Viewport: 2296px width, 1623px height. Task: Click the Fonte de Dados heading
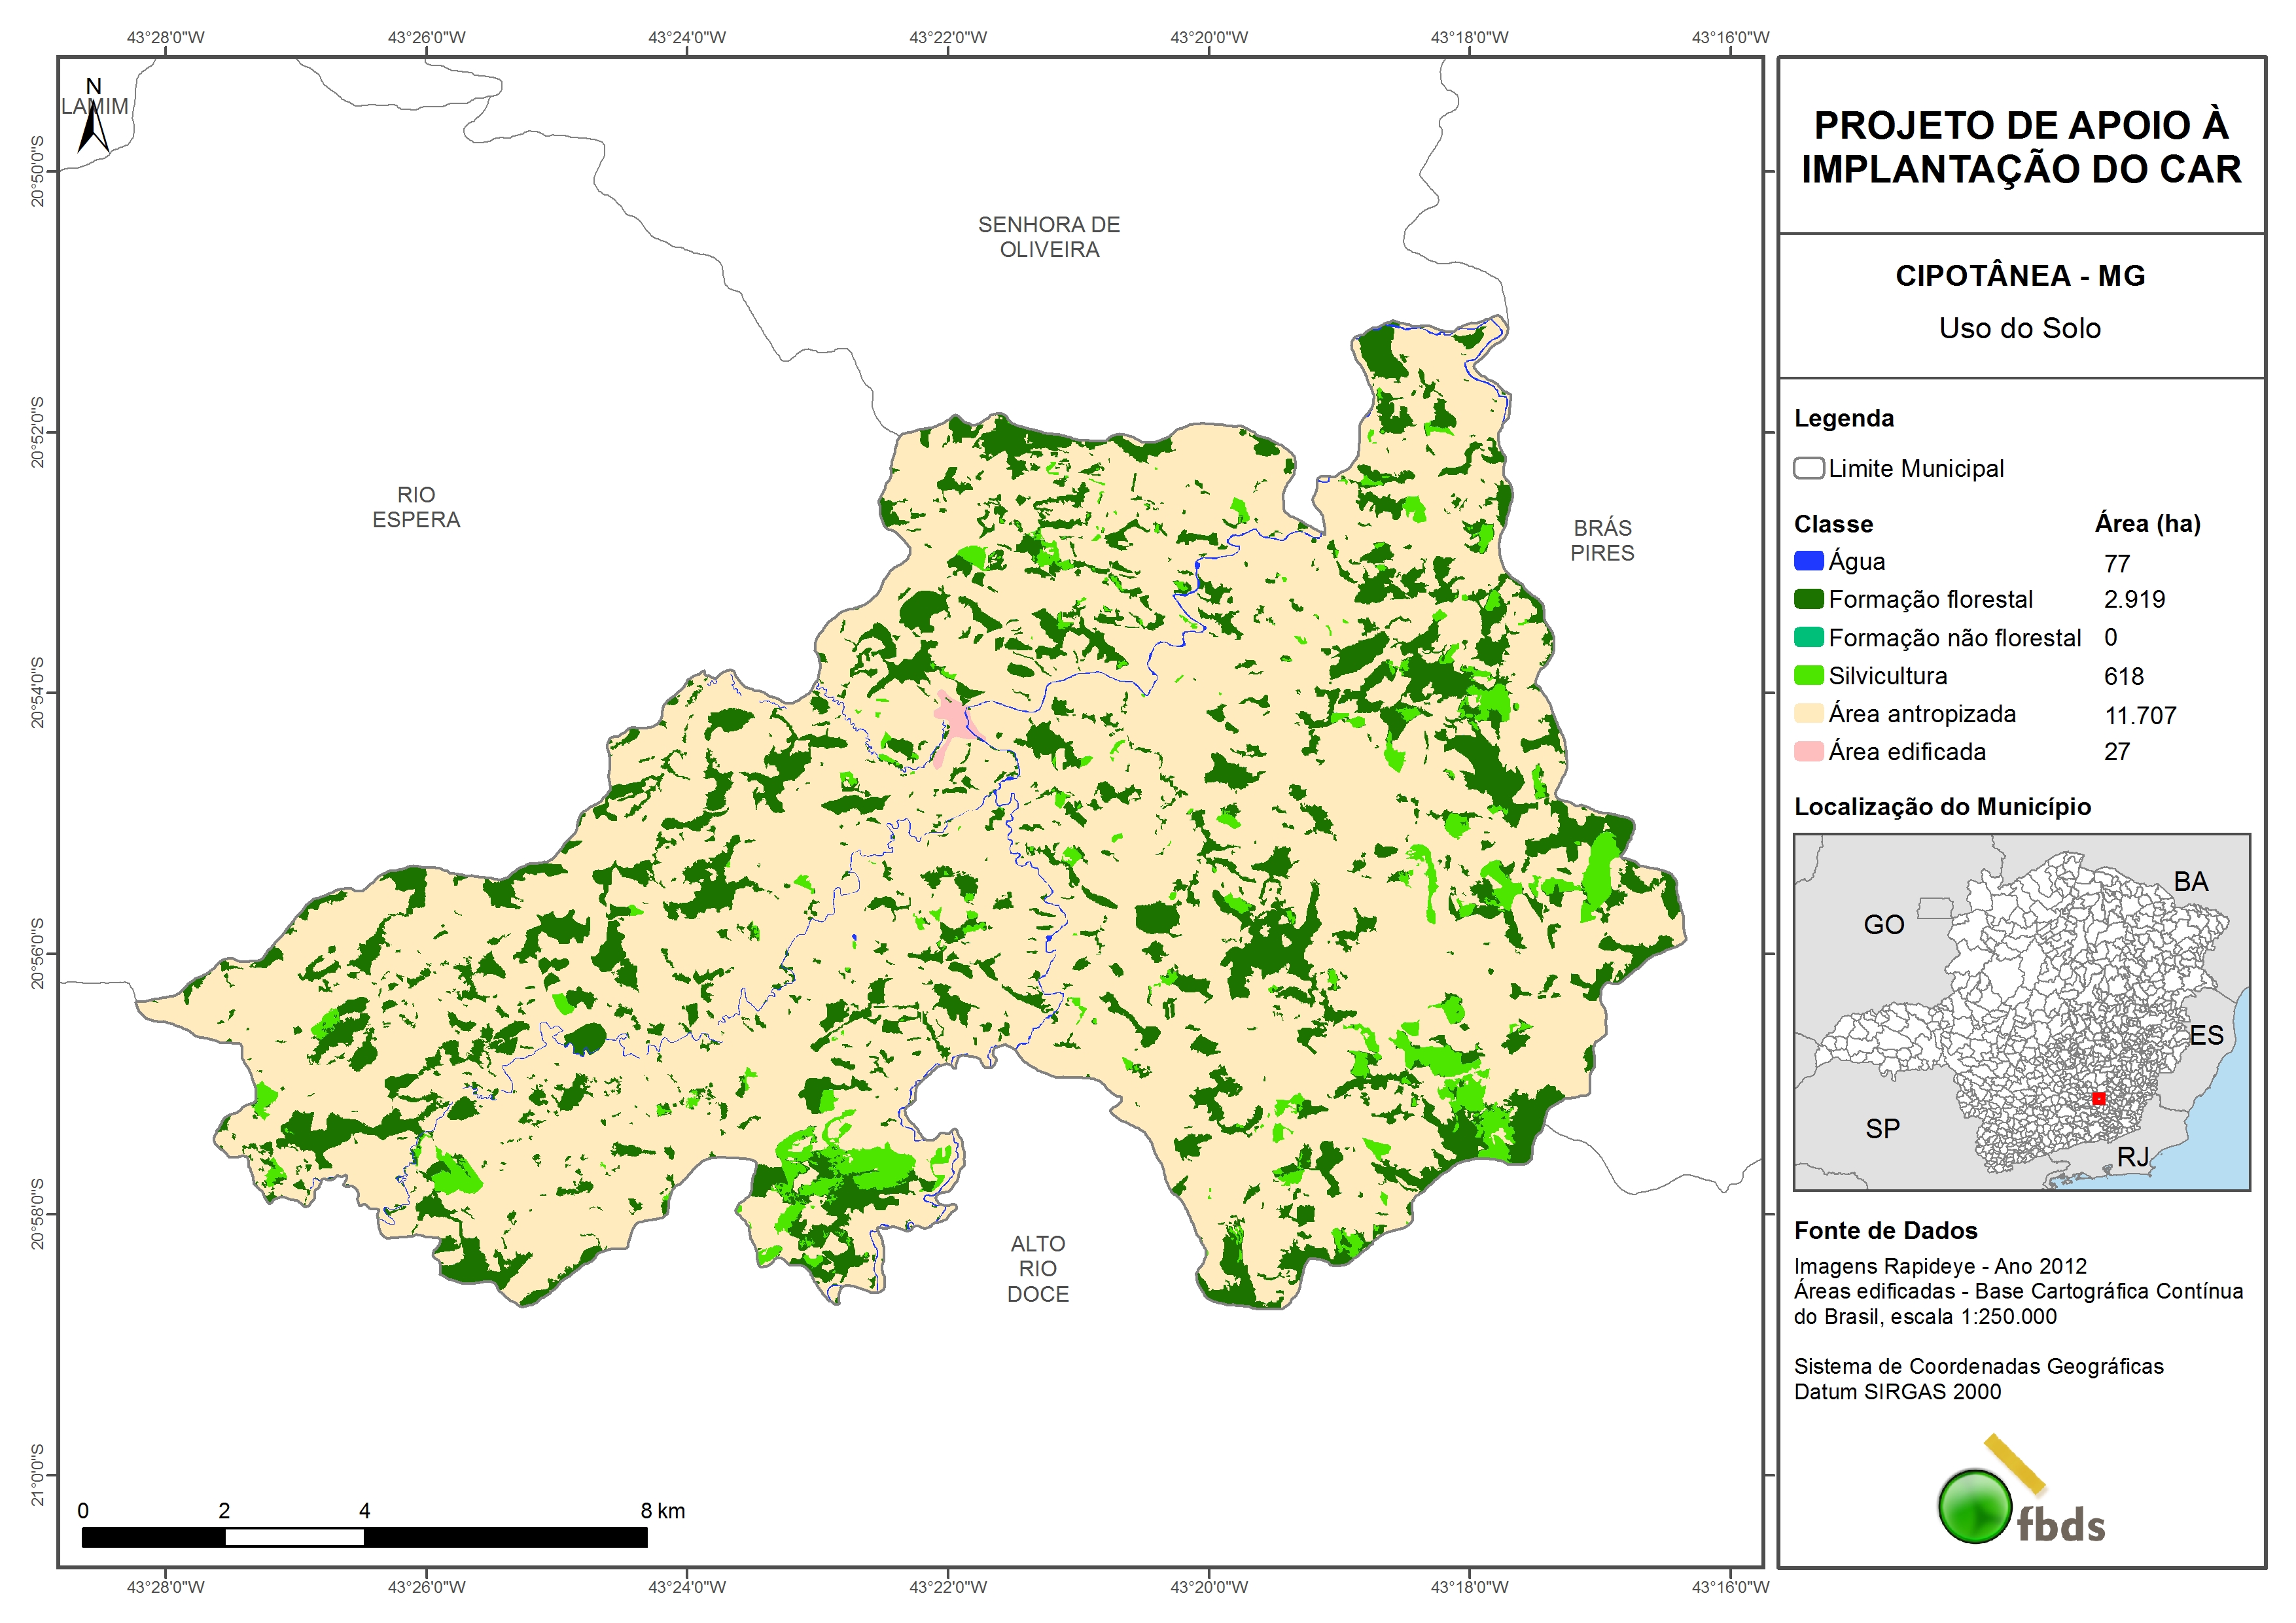[1885, 1230]
